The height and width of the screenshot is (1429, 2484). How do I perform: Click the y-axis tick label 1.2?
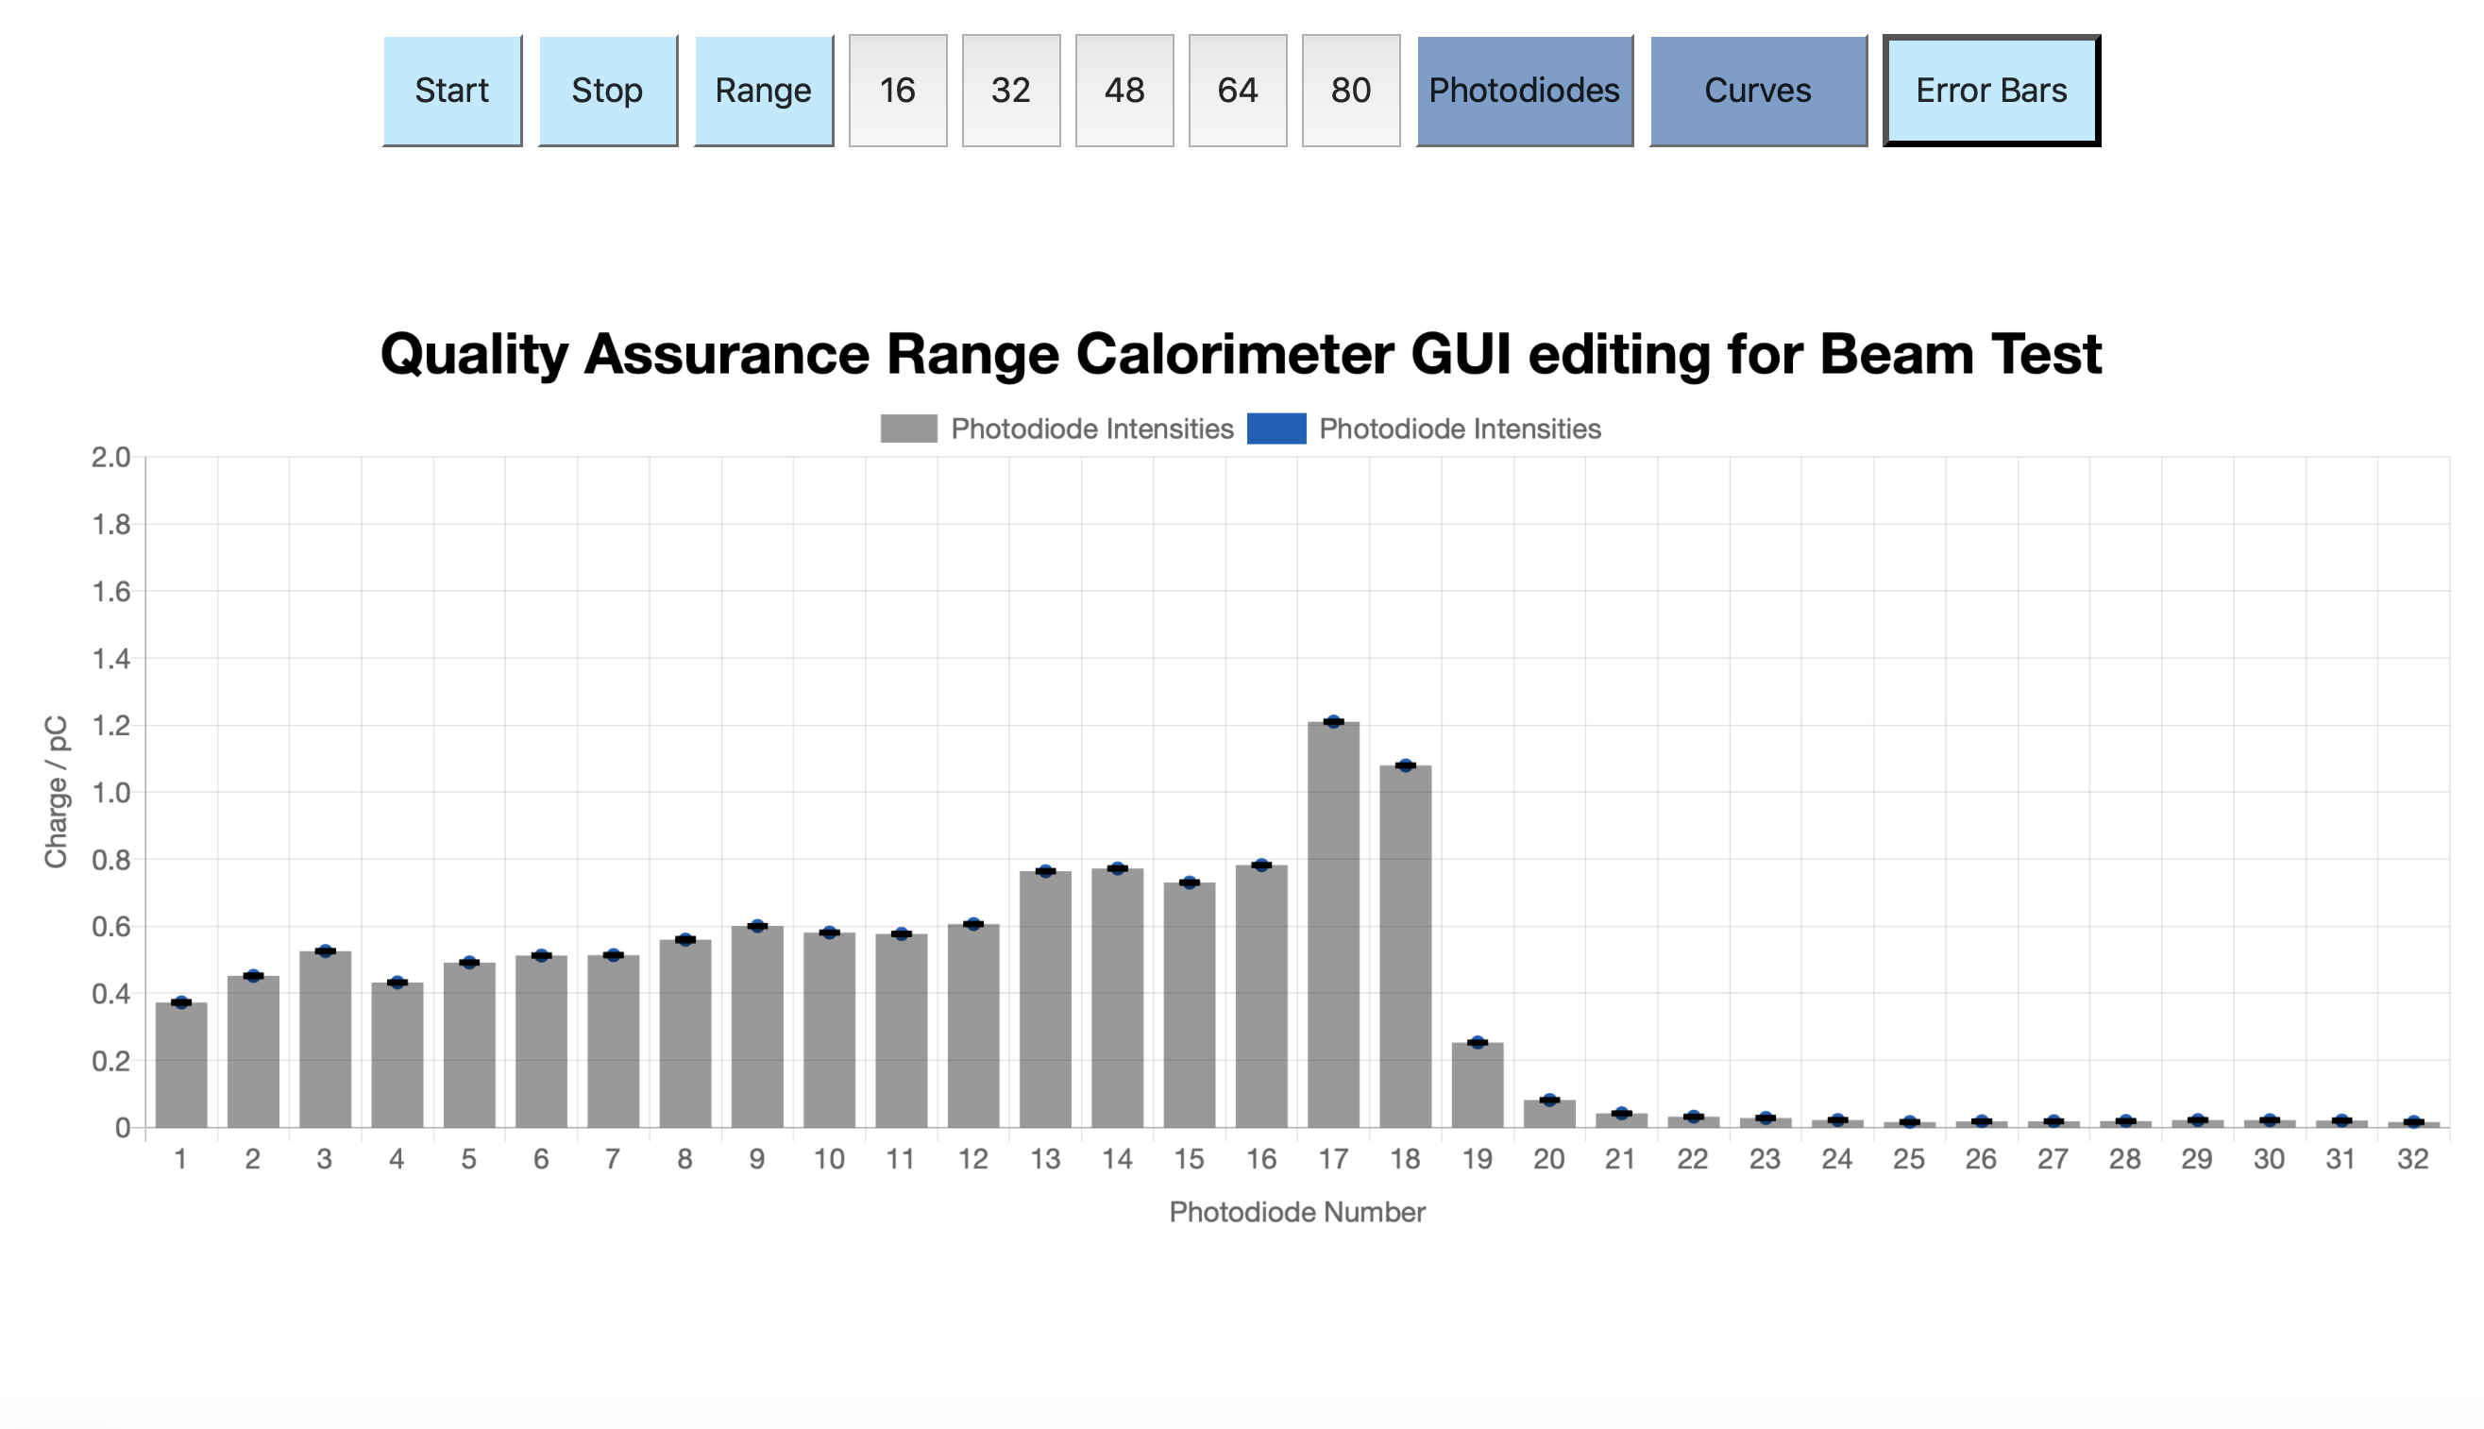point(110,725)
